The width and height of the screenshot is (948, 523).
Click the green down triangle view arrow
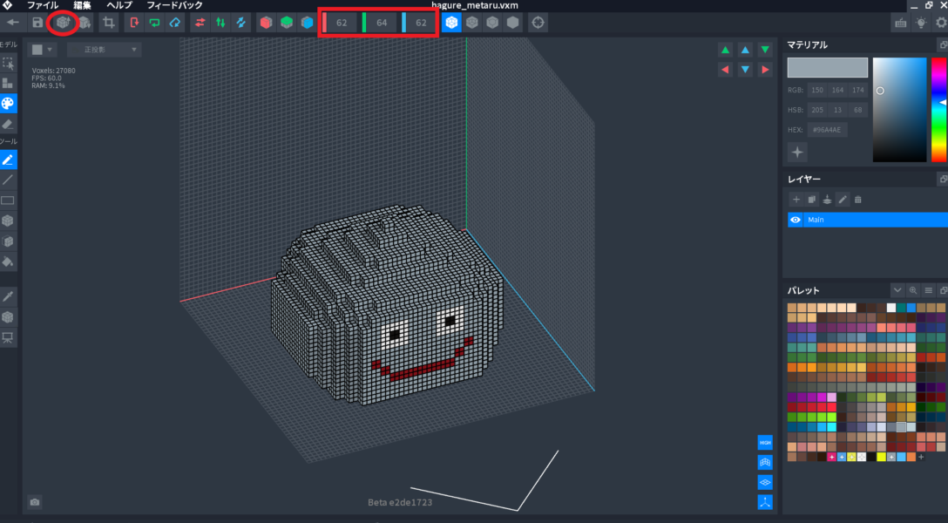pyautogui.click(x=765, y=50)
